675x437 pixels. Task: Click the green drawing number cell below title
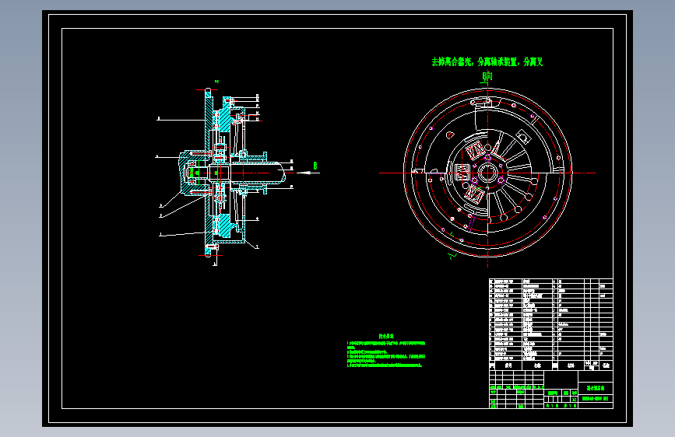click(x=595, y=399)
